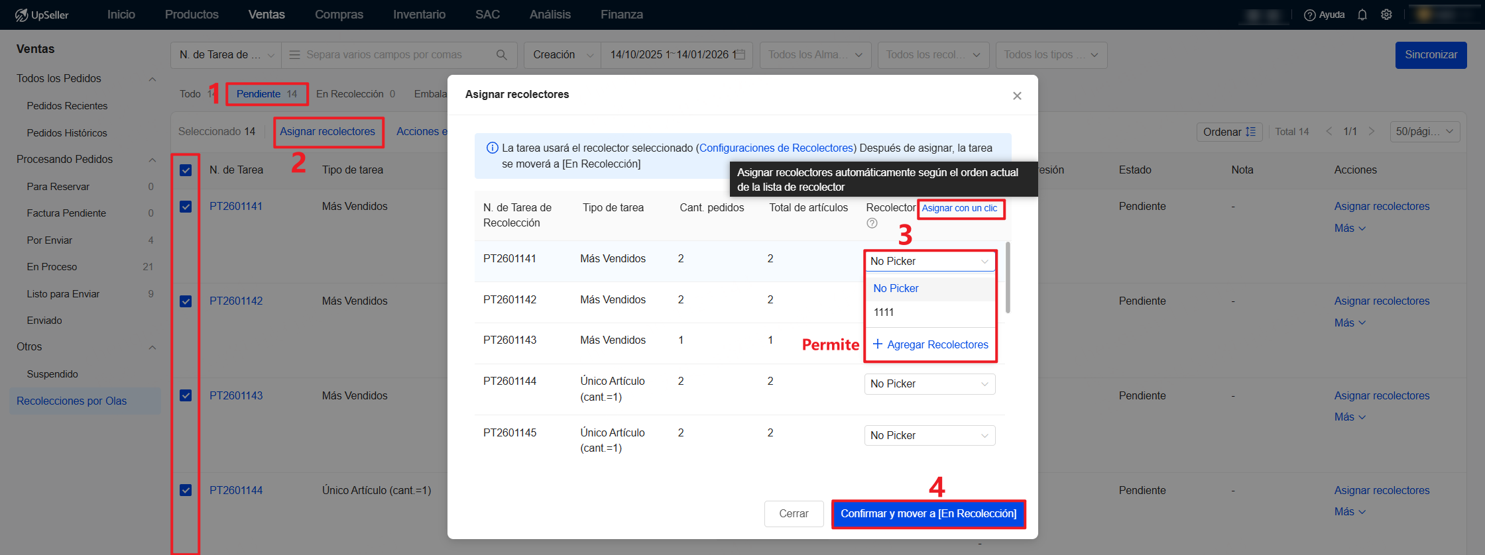
Task: Expand Más actions for task PT2601141
Action: point(1350,228)
